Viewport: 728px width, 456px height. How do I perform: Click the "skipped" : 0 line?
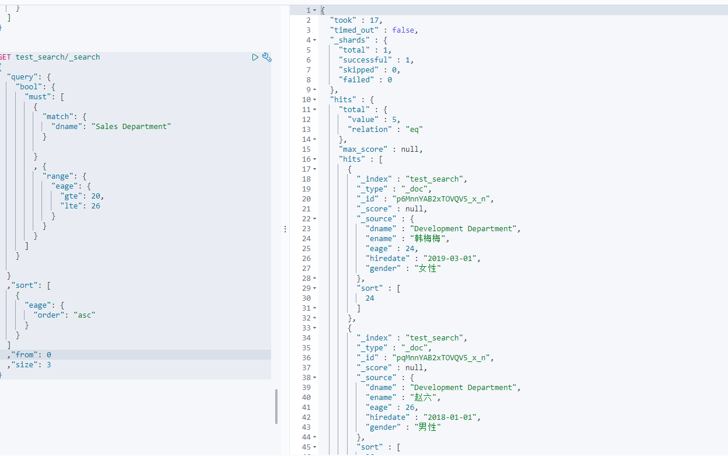point(370,70)
